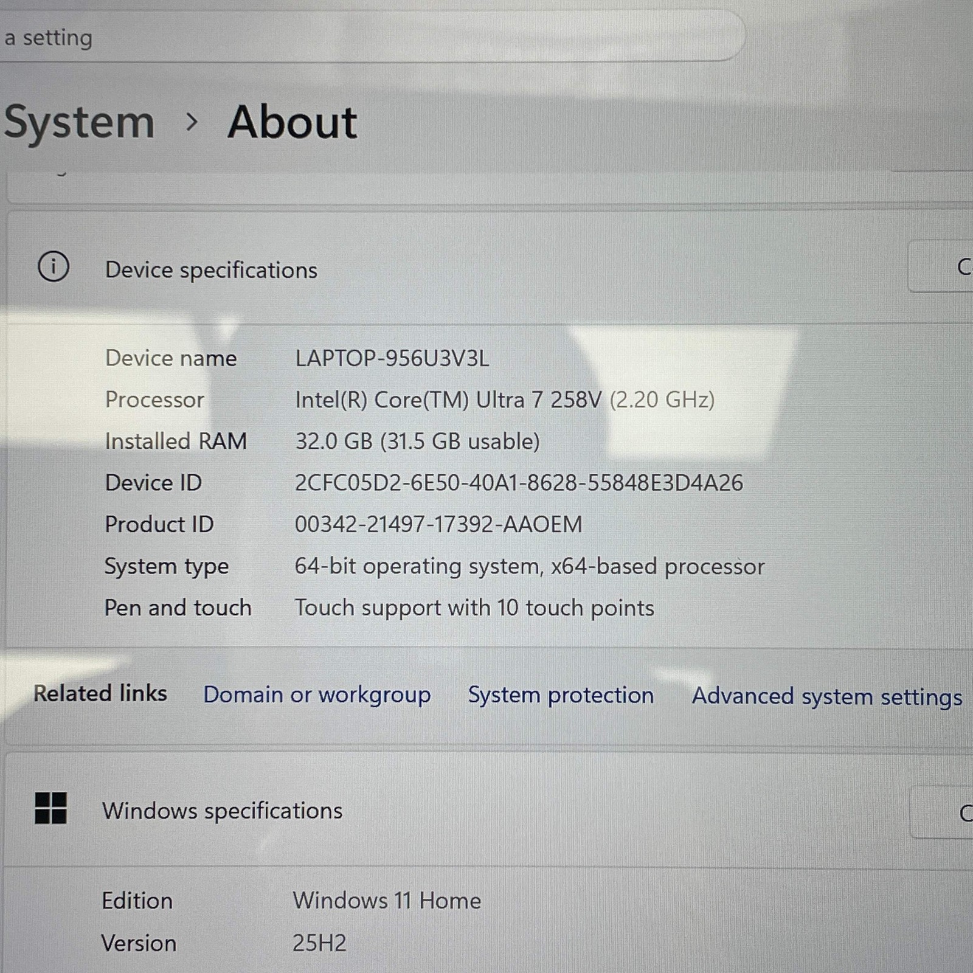This screenshot has height=973, width=973.
Task: Select the Windows 11 Home edition value
Action: [x=387, y=901]
